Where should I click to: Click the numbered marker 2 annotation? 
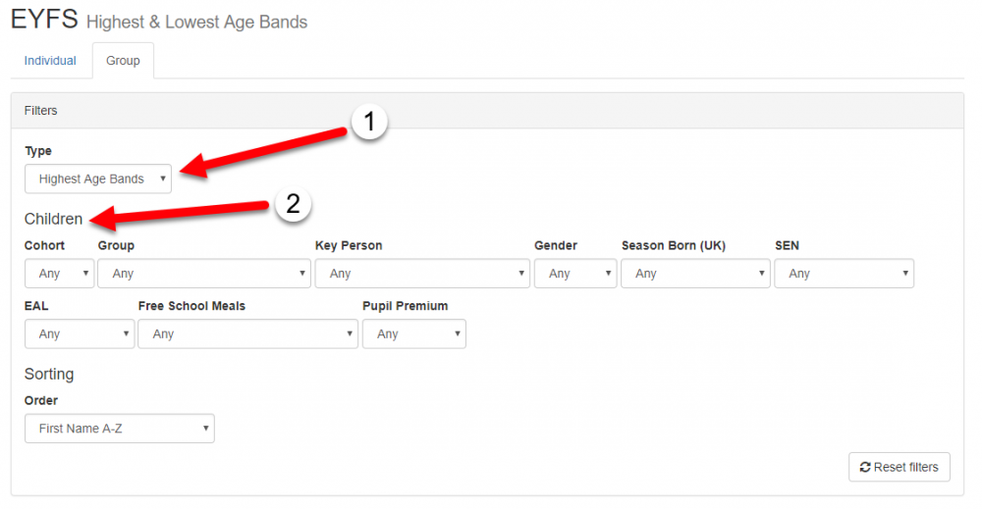click(x=292, y=204)
